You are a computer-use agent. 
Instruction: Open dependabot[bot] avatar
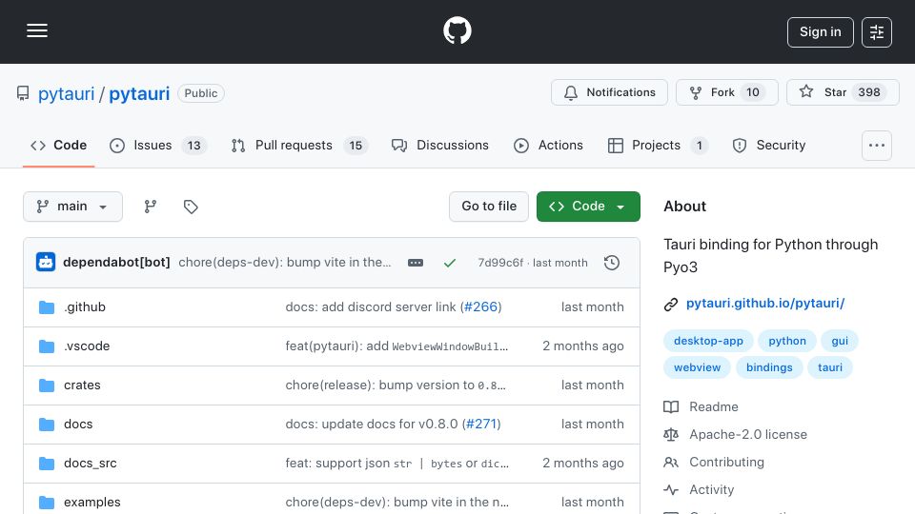pos(46,263)
